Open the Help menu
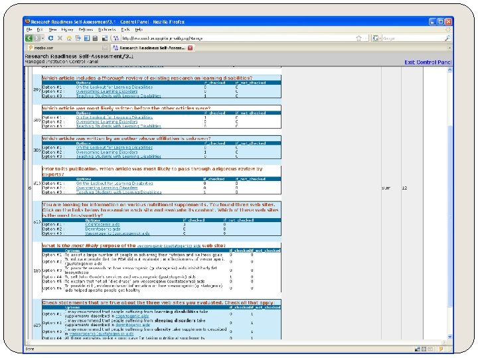The height and width of the screenshot is (358, 478). (139, 30)
